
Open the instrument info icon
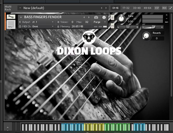(104, 17)
